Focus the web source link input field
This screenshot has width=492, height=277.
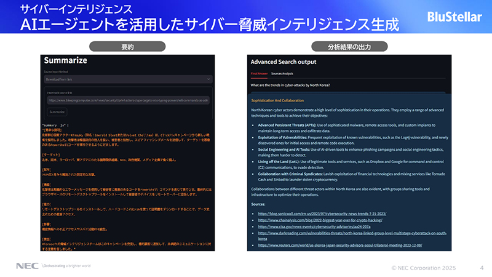(129, 100)
